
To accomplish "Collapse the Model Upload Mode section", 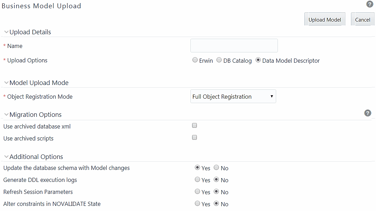I will coord(6,82).
